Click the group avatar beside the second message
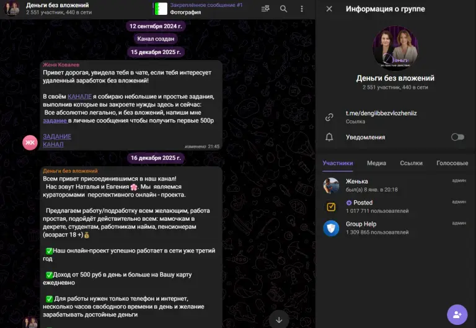 [x=30, y=322]
